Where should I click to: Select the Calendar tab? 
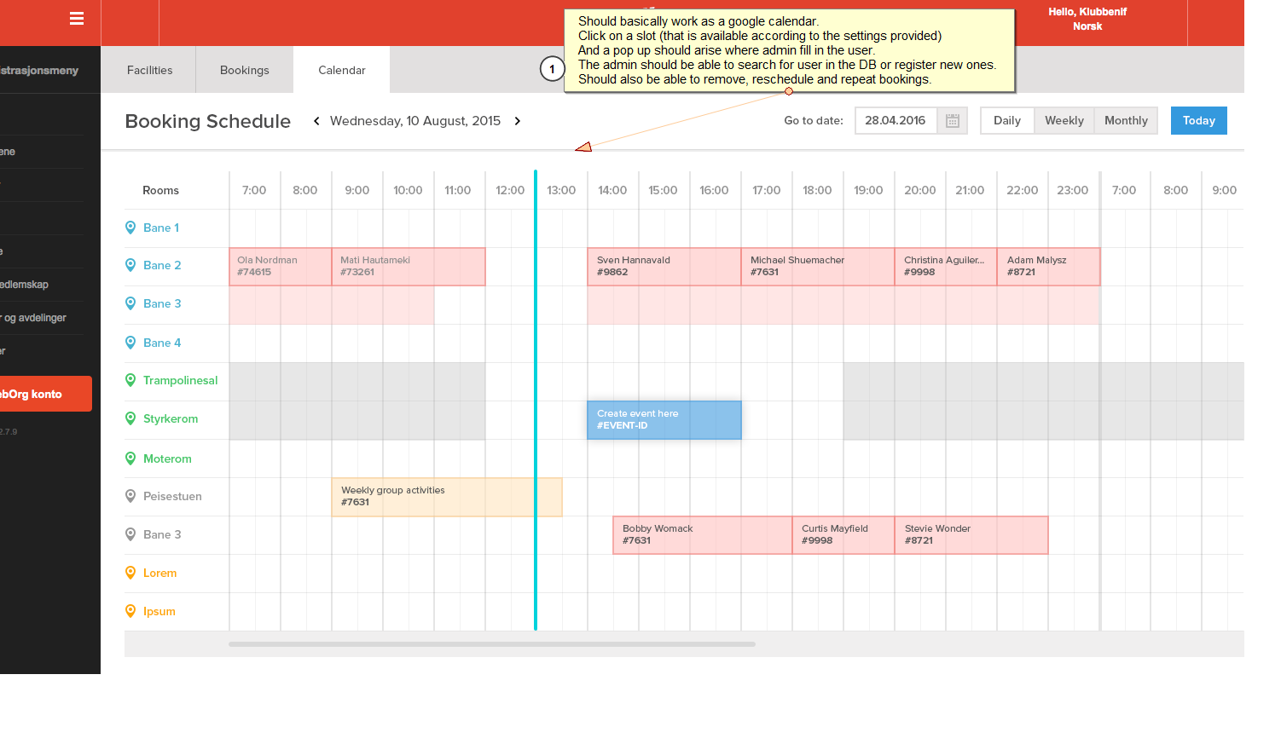click(x=342, y=70)
